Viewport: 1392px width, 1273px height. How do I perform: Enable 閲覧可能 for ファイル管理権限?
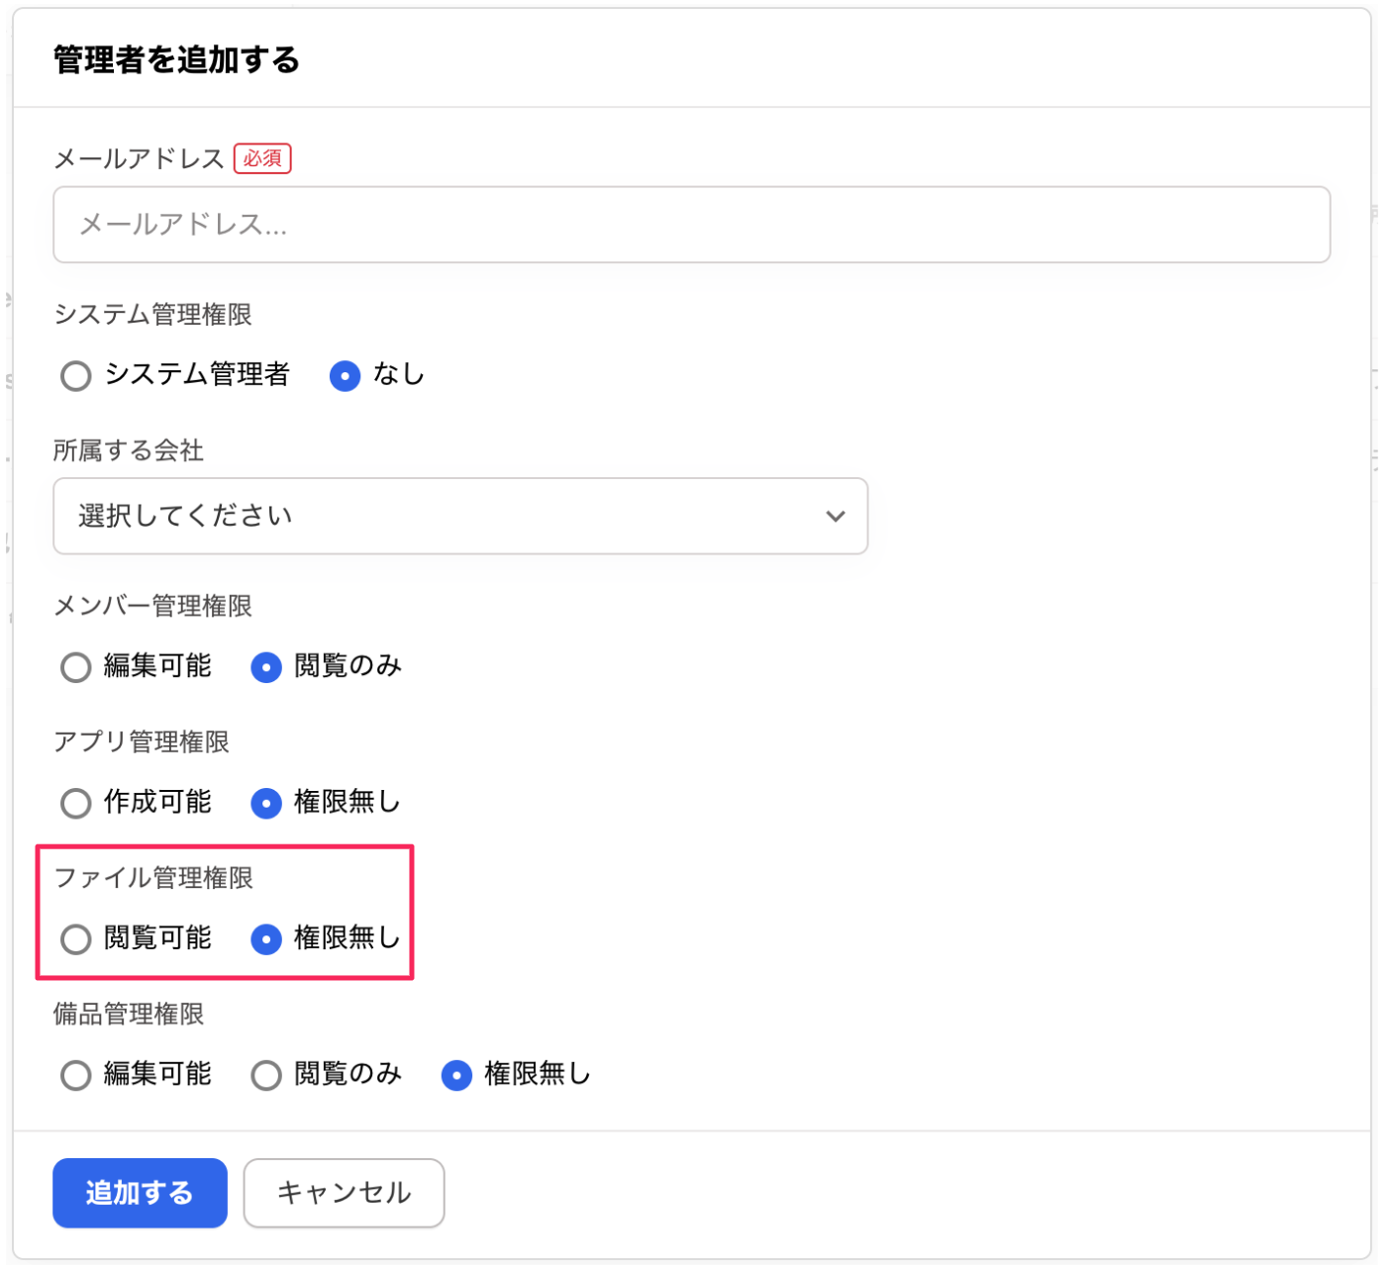click(76, 938)
